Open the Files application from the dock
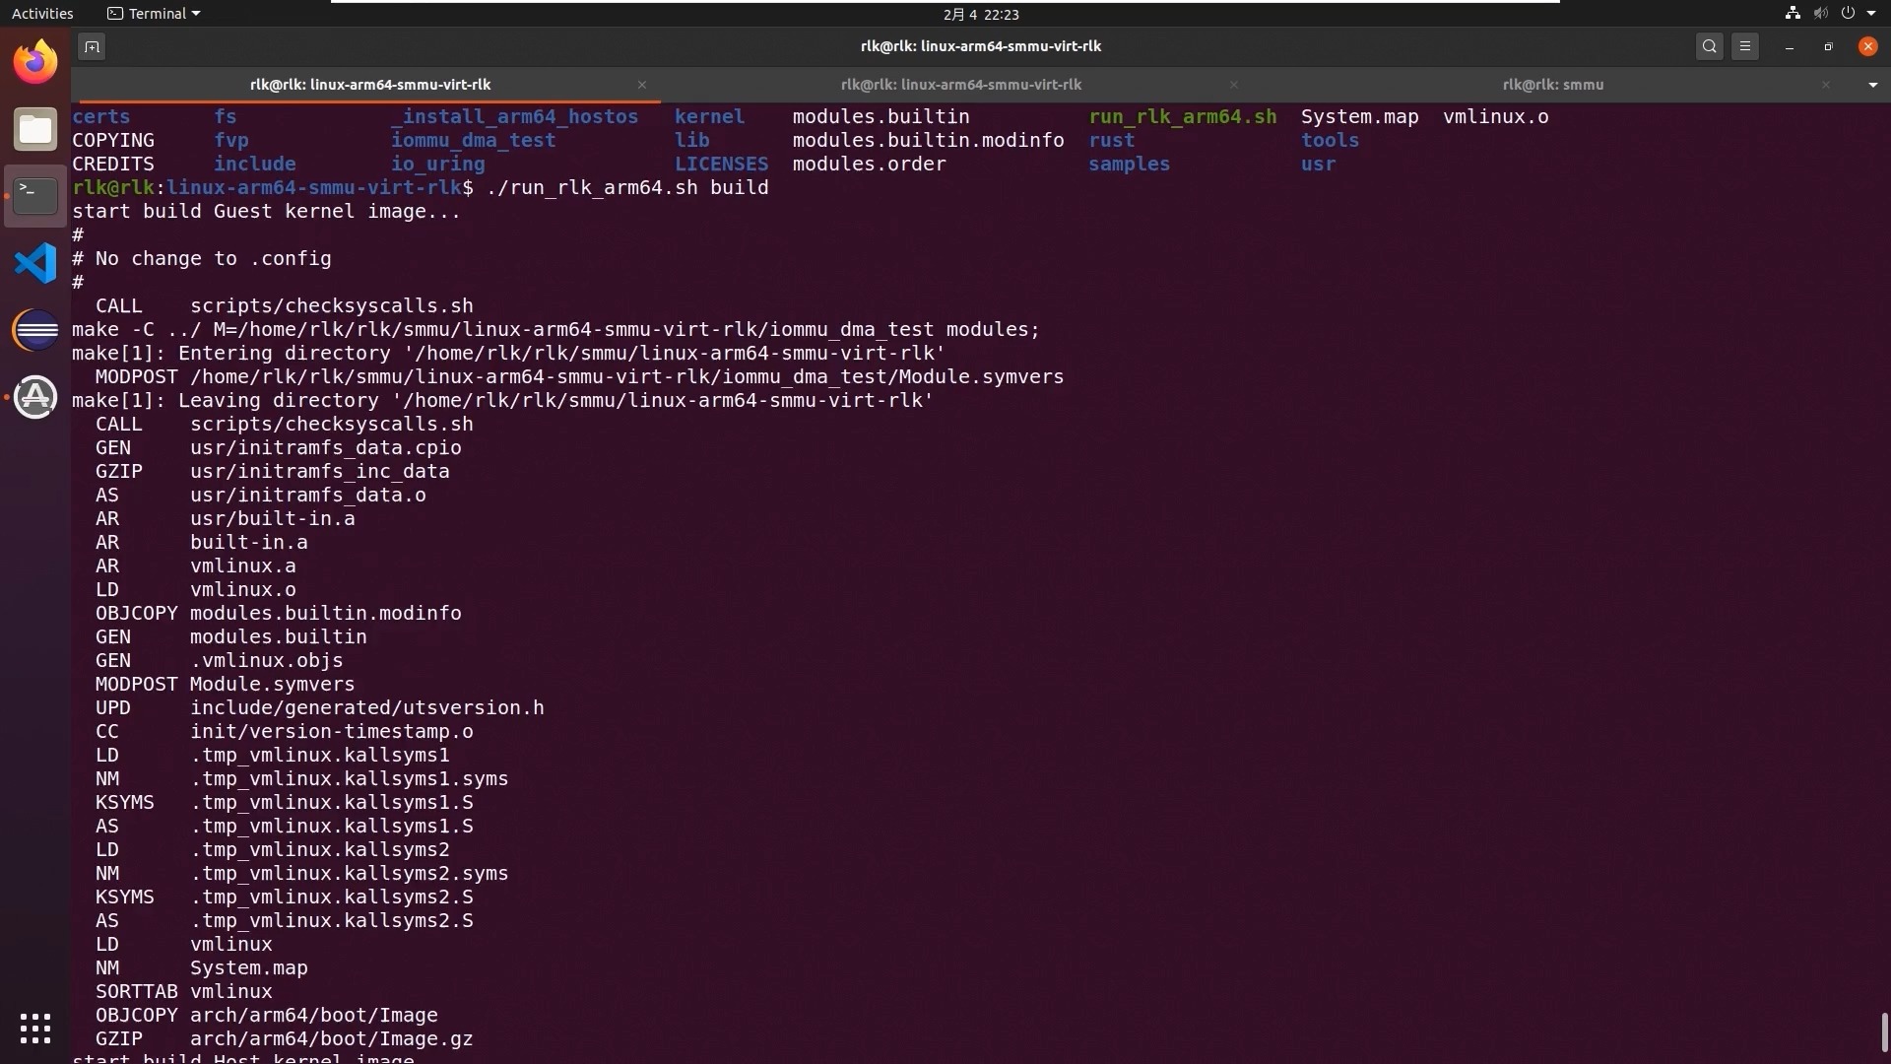This screenshot has width=1891, height=1064. [34, 128]
